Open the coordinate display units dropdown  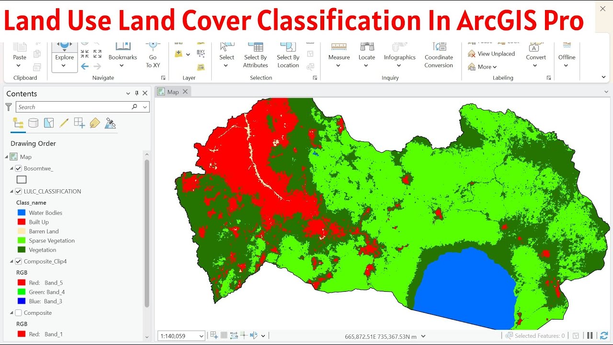coord(423,336)
